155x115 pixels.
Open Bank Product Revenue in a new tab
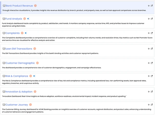pos(152,6)
